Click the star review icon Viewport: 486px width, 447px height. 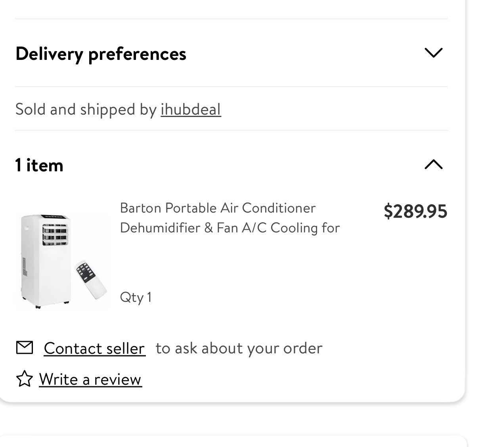24,379
